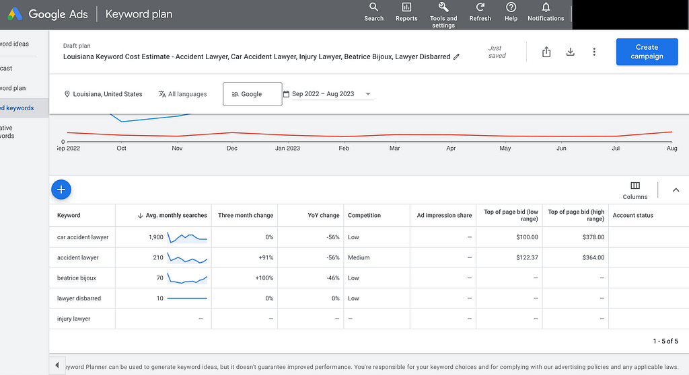689x375 pixels.
Task: Open keyword ideas in sidebar
Action: tap(15, 44)
